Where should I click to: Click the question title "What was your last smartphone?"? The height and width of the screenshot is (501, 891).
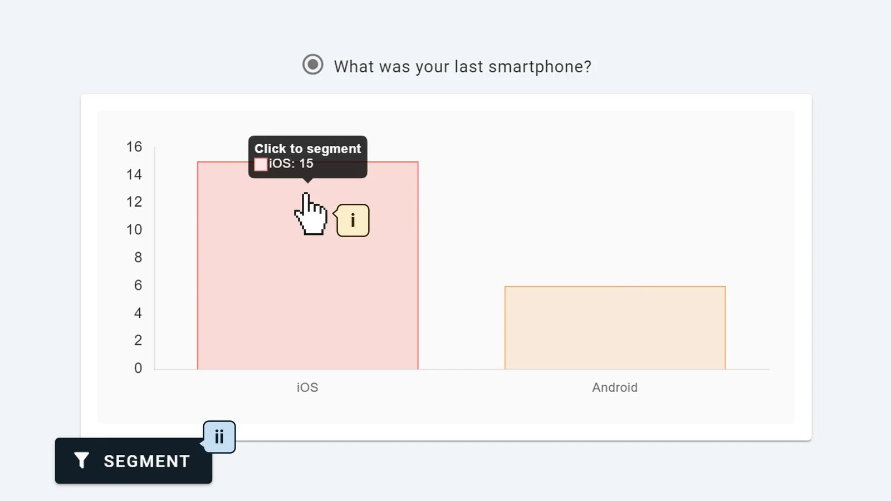coord(463,67)
